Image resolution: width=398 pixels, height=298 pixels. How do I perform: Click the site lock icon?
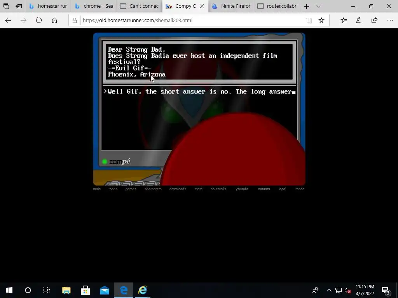click(75, 20)
